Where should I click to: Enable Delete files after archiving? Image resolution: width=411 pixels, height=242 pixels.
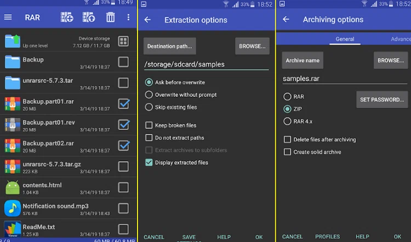tap(287, 139)
